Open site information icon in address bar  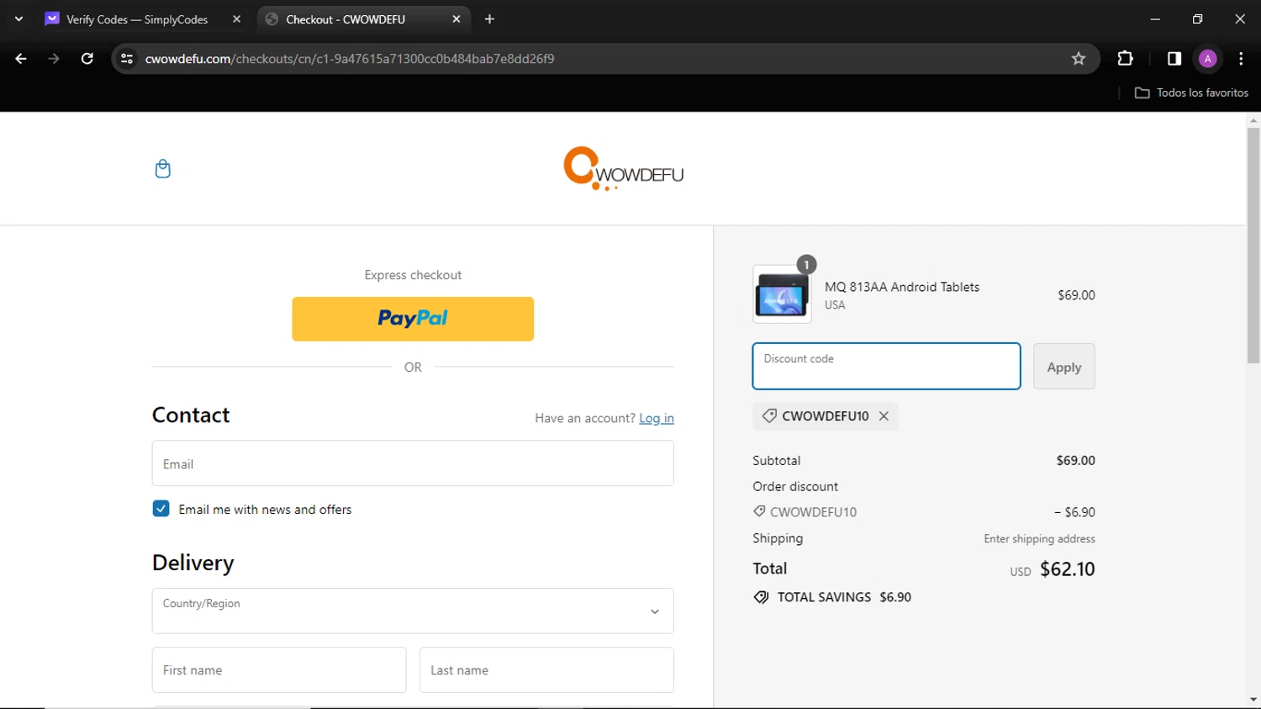tap(127, 59)
